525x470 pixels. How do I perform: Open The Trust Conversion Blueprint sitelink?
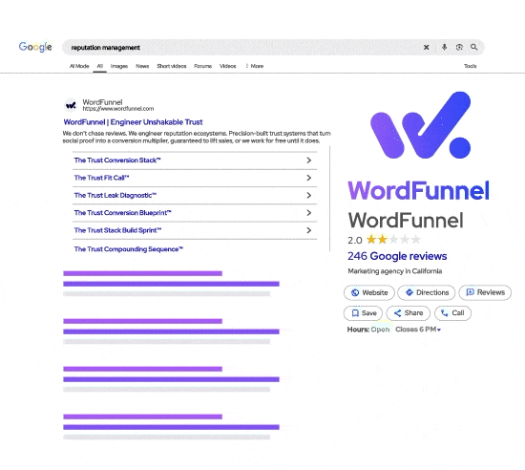(x=122, y=213)
